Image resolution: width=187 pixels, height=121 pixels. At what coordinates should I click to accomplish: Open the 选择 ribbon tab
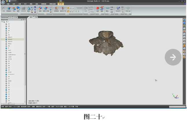[14, 4]
